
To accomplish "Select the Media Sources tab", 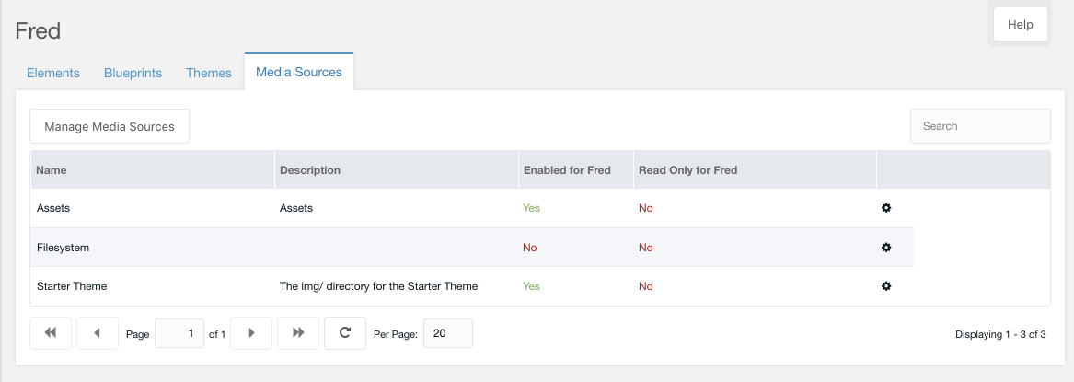I will [298, 72].
